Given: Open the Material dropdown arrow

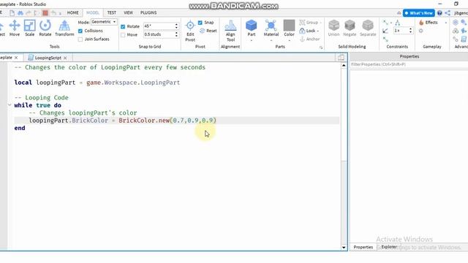Looking at the screenshot, I should click(271, 40).
